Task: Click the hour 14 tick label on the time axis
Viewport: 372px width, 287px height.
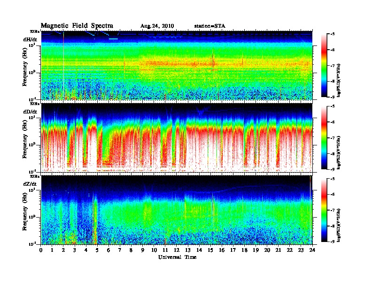Action: coord(199,250)
